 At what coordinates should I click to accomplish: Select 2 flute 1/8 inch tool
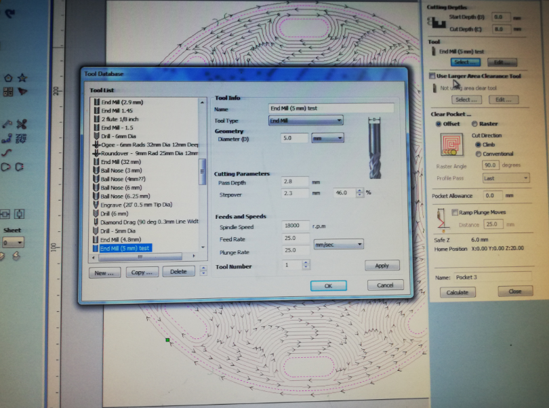(120, 119)
